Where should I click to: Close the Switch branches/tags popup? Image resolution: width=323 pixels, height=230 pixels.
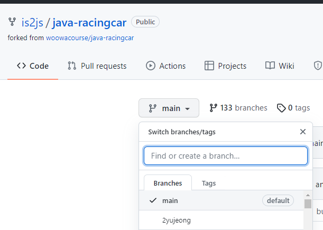pos(303,132)
